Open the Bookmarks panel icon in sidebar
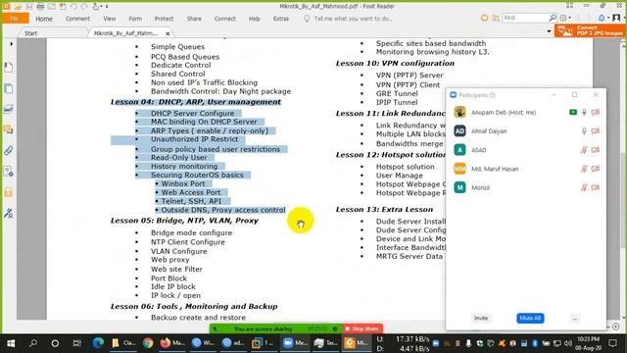Viewport: 627px width, 353px height. pyautogui.click(x=9, y=68)
